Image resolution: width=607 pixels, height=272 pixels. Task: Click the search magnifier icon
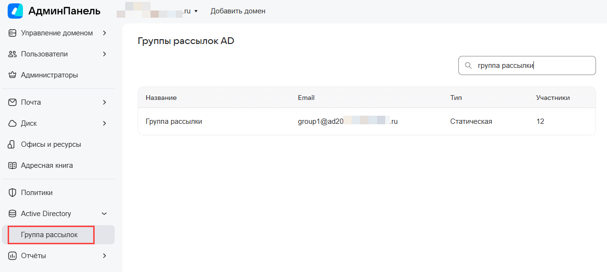click(468, 65)
